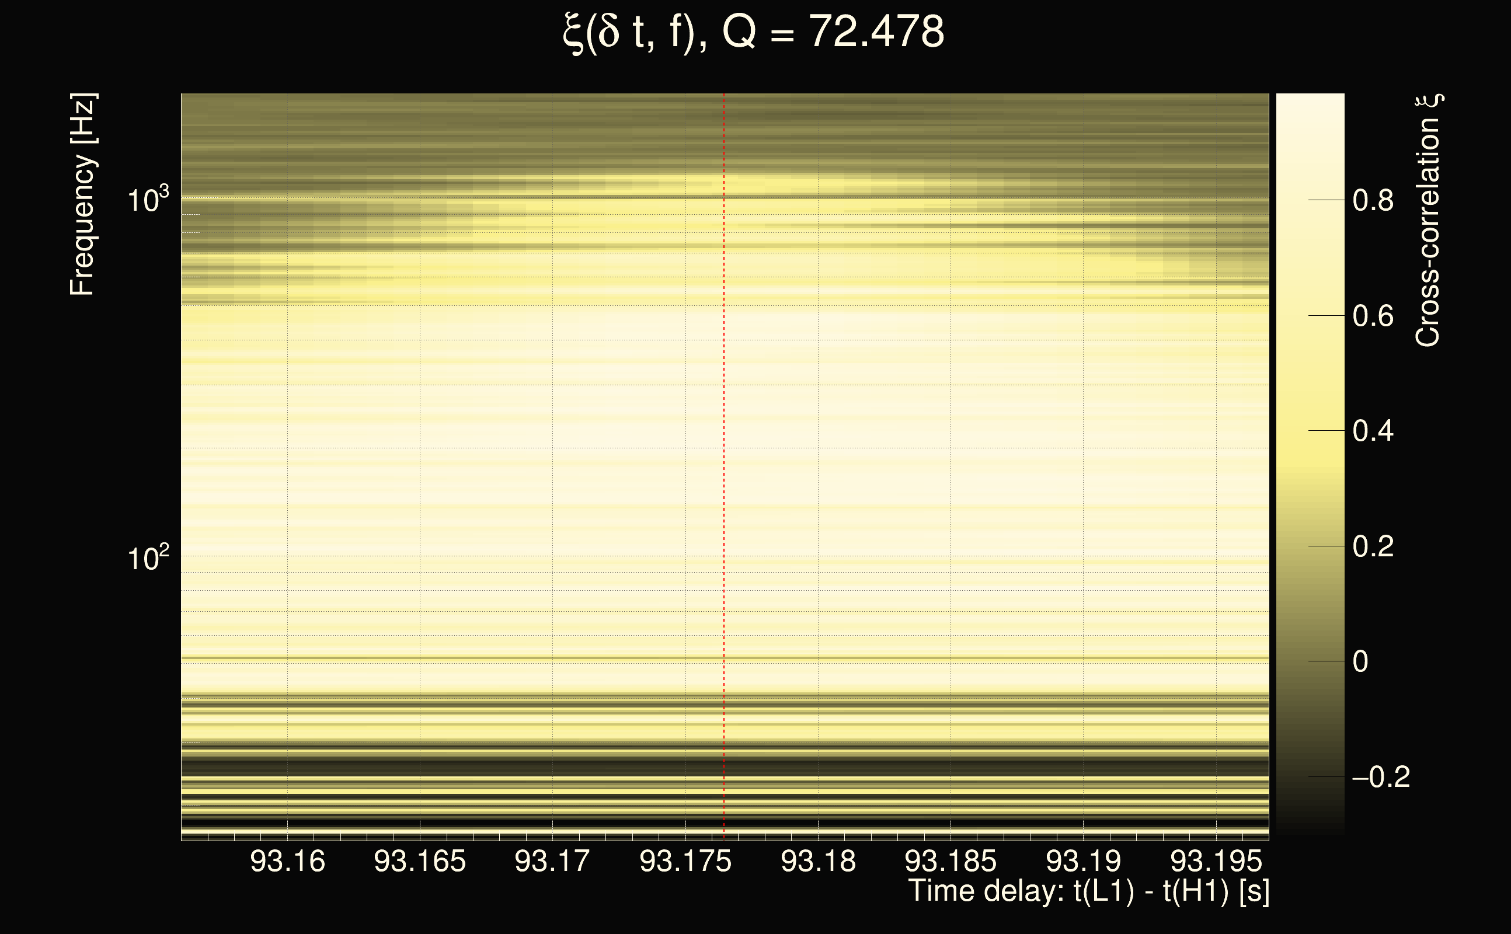Click the Time delay t(L1) - t(H1) label

pos(1088,891)
